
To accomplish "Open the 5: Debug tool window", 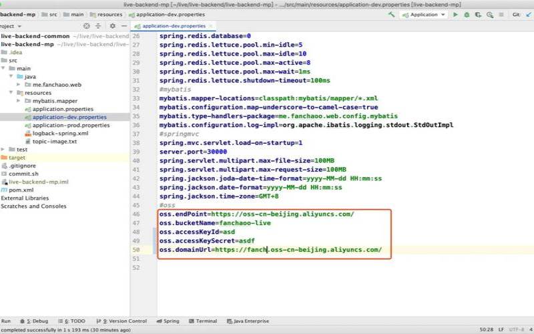I will (34, 321).
